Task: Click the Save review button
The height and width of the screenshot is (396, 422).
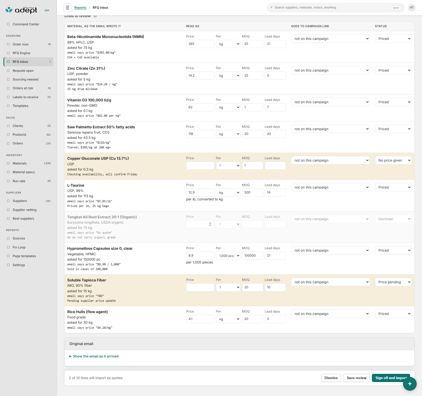Action: [357, 378]
